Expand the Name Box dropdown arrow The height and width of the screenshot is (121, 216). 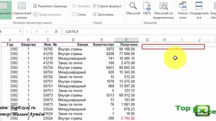(x=20, y=31)
